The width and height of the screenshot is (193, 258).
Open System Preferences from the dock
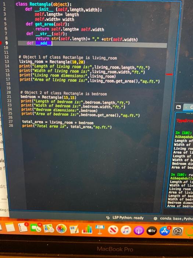tap(178, 231)
